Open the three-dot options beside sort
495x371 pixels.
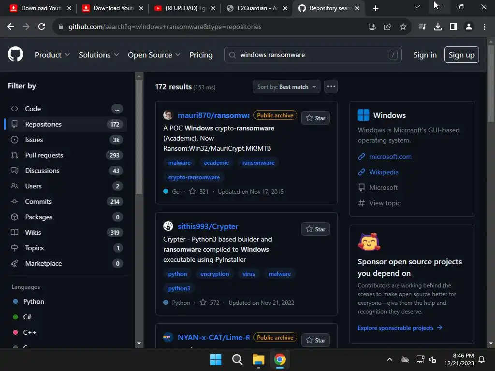pos(331,87)
